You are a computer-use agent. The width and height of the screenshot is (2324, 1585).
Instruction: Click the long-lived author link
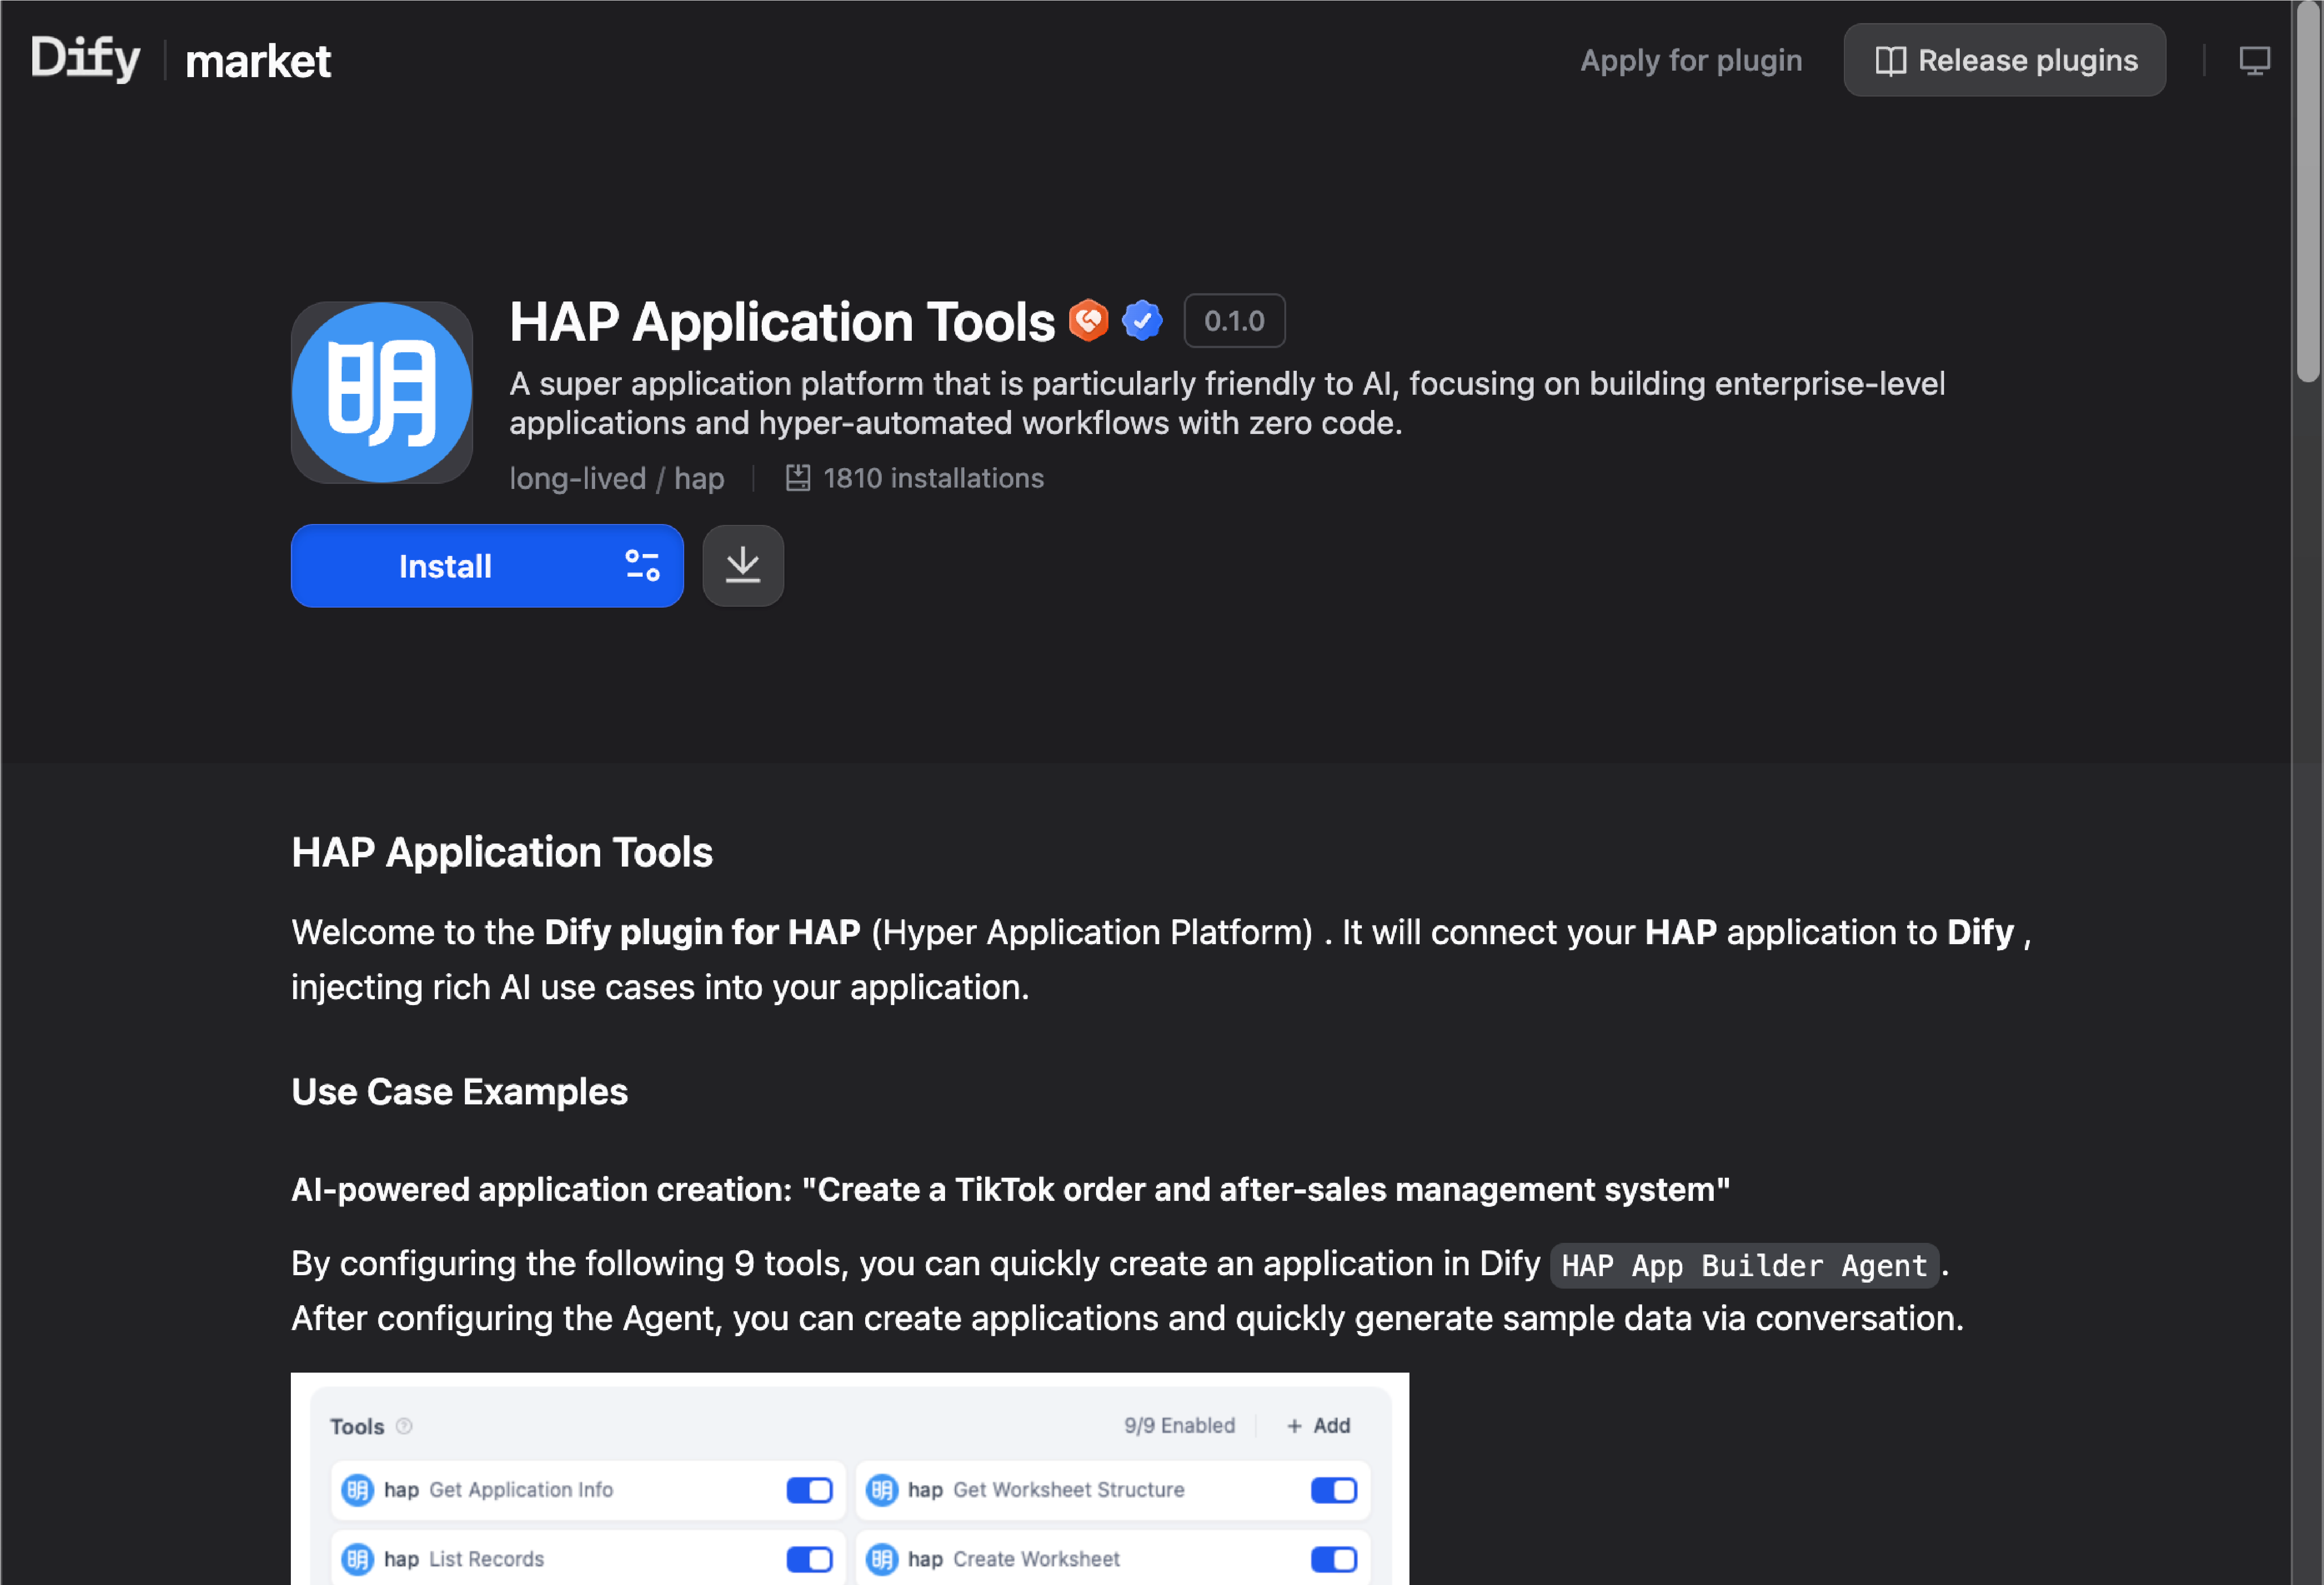[577, 479]
